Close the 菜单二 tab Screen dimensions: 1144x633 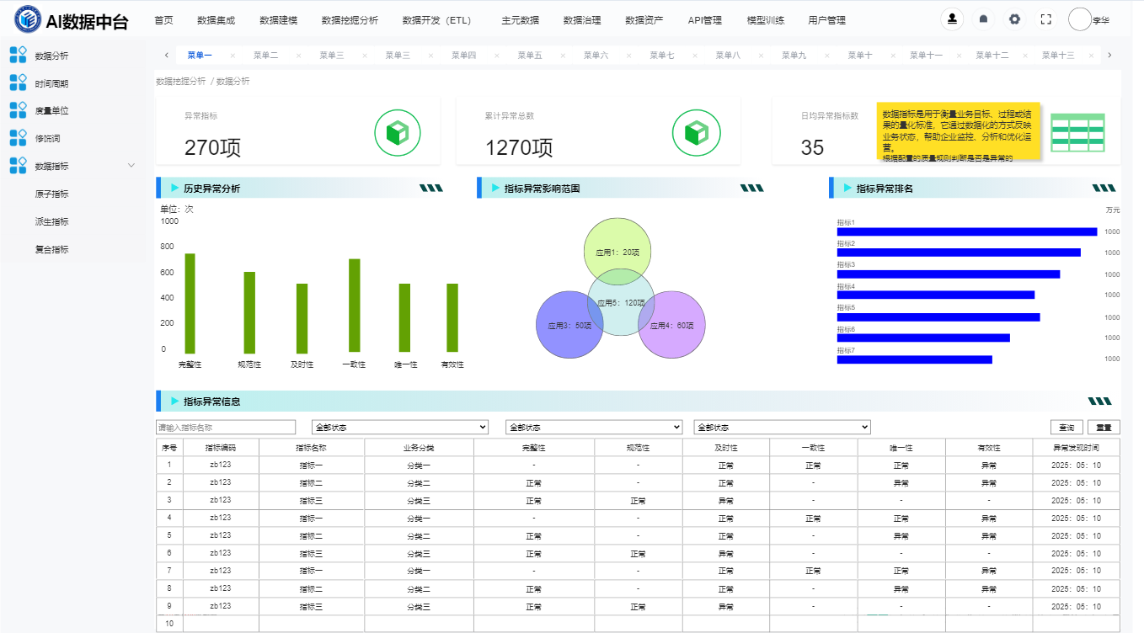(x=298, y=56)
